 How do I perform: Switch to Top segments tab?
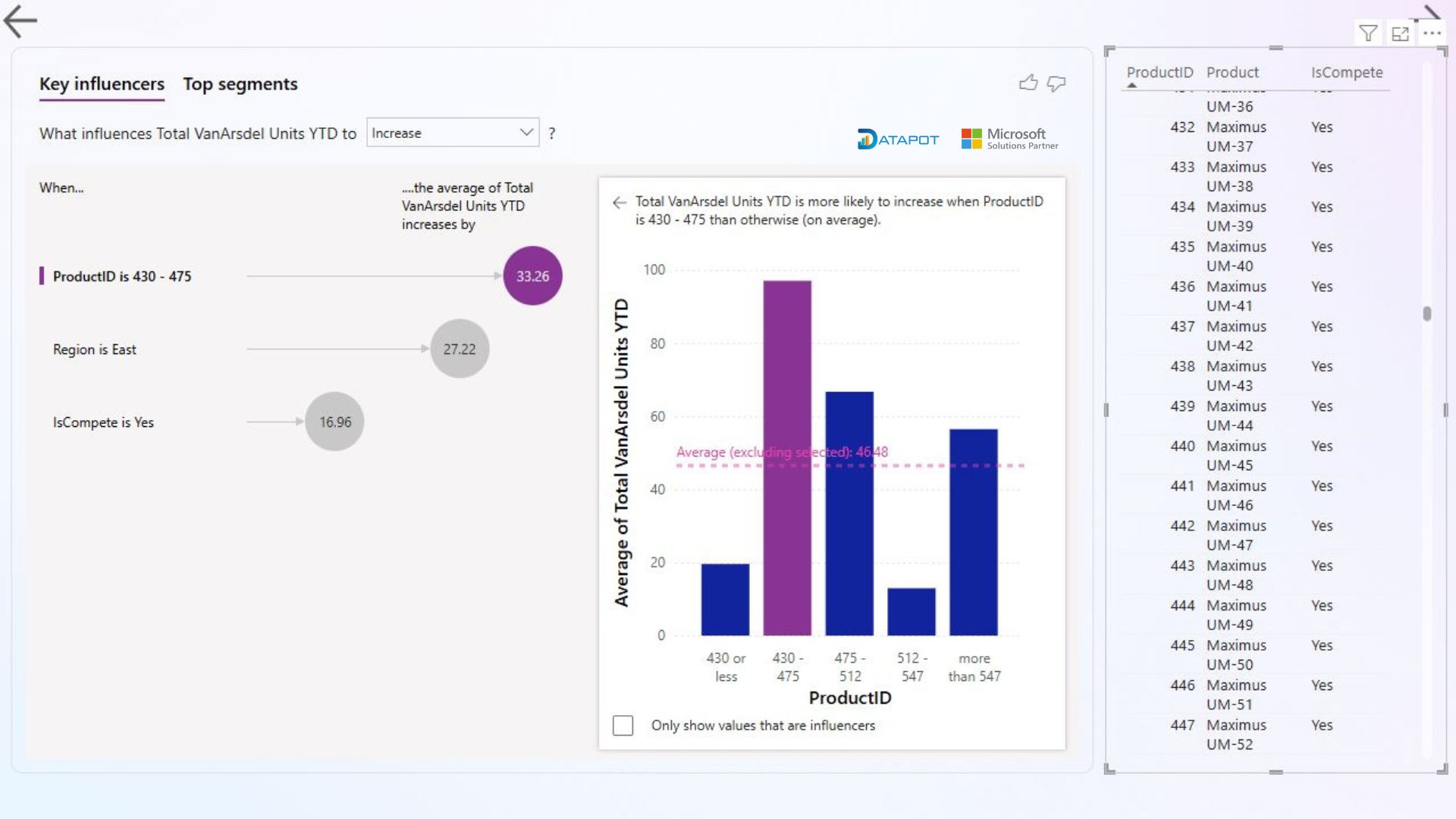240,84
